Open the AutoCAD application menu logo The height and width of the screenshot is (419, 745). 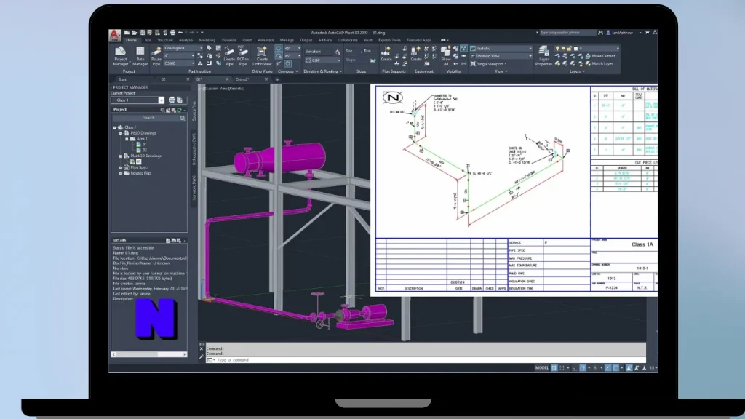(114, 35)
